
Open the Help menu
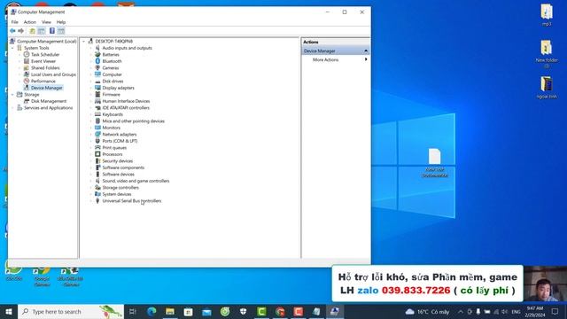point(61,22)
